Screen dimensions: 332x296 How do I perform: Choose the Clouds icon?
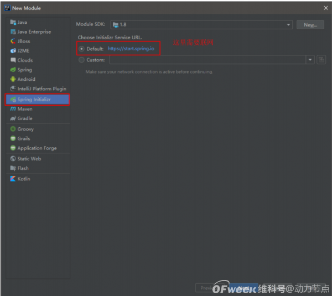[13, 60]
